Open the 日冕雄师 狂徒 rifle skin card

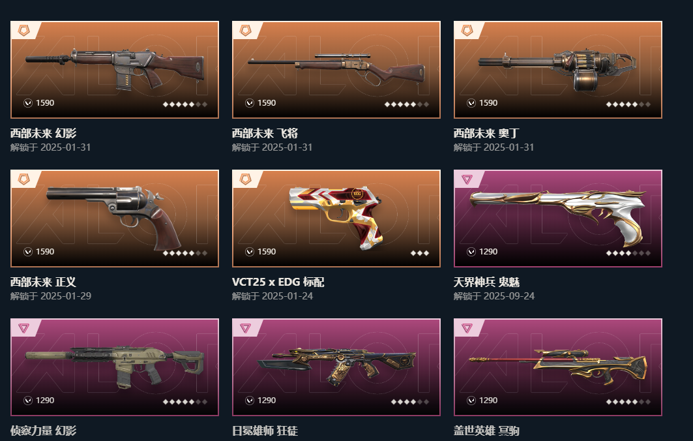pyautogui.click(x=336, y=367)
